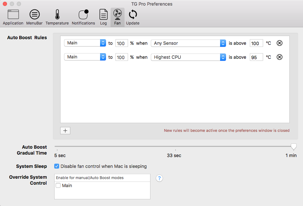
Task: Close the TG Pro Preferences window
Action: [5, 4]
